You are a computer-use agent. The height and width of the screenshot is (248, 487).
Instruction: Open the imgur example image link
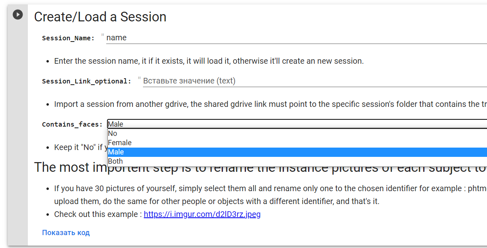pos(202,215)
